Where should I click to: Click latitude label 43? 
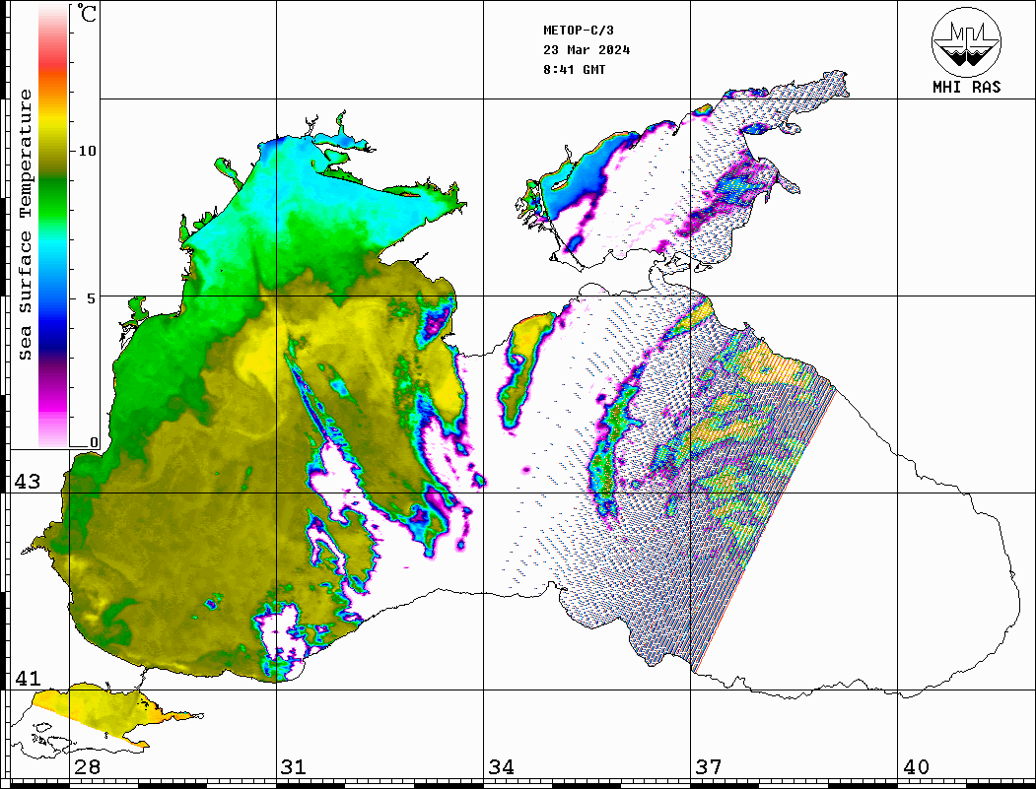click(x=27, y=482)
